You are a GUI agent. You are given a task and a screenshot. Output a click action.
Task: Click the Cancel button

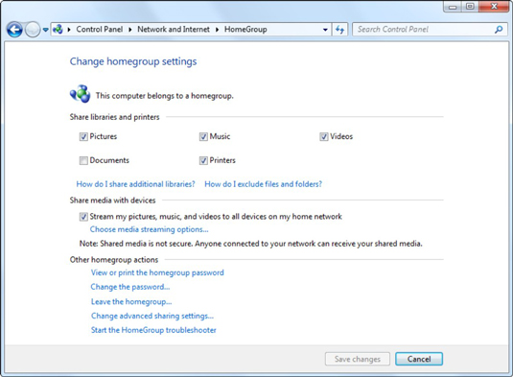click(419, 359)
